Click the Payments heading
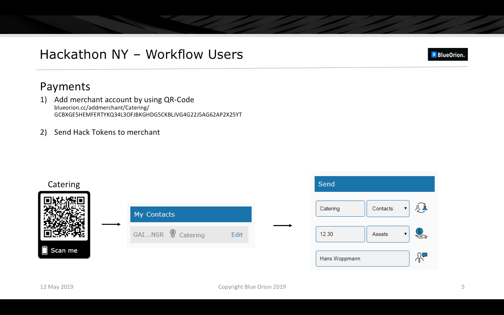Image resolution: width=504 pixels, height=315 pixels. (x=65, y=86)
